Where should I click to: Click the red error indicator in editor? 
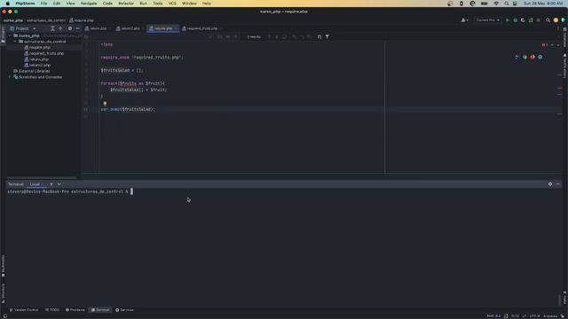[x=544, y=45]
